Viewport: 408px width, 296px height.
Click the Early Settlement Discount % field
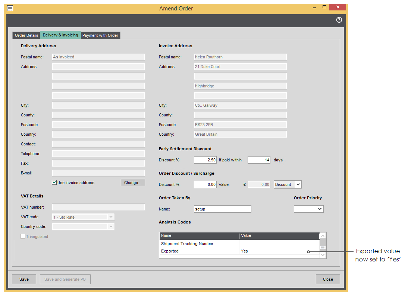point(205,160)
